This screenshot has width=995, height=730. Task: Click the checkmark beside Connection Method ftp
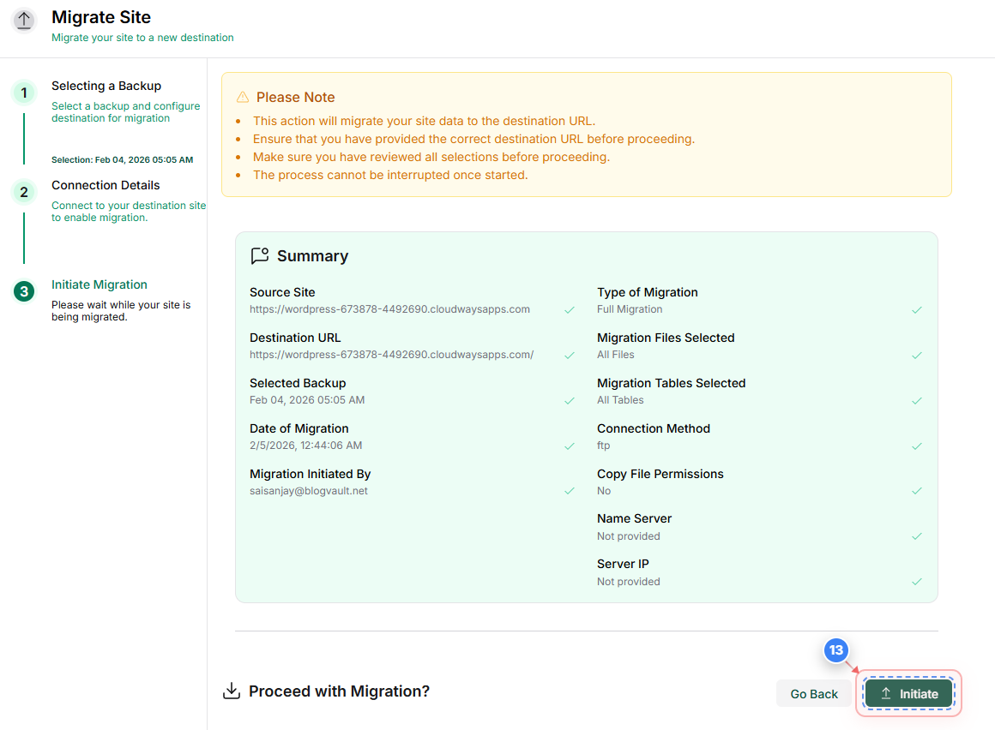coord(916,446)
